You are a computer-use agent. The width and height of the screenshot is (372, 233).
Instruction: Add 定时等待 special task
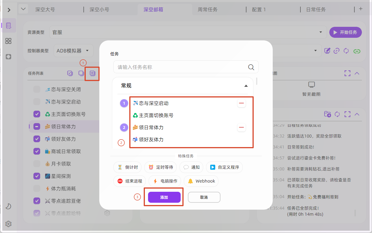[x=160, y=167]
